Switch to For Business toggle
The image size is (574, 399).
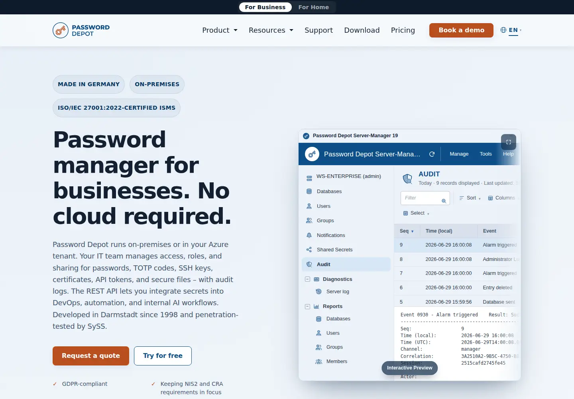(265, 7)
